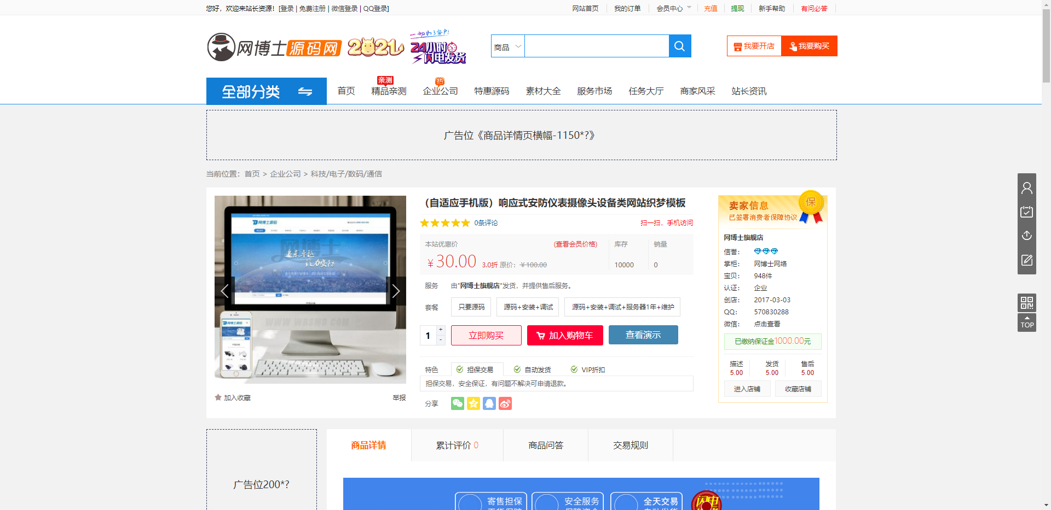Screen dimensions: 1051x510
Task: Click into the search input field
Action: pos(597,46)
